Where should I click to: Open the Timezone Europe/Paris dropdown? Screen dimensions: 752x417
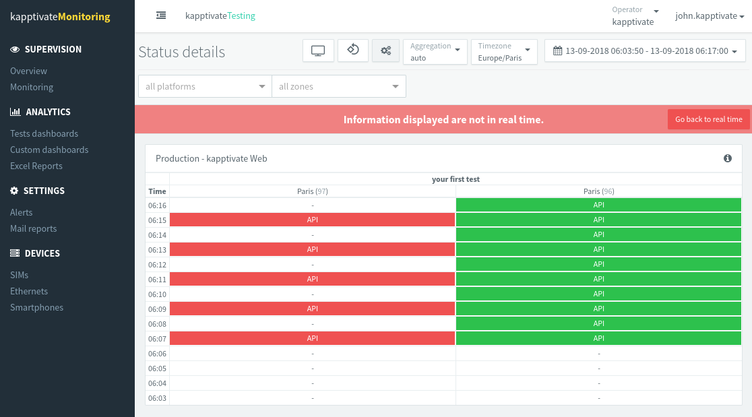(503, 51)
